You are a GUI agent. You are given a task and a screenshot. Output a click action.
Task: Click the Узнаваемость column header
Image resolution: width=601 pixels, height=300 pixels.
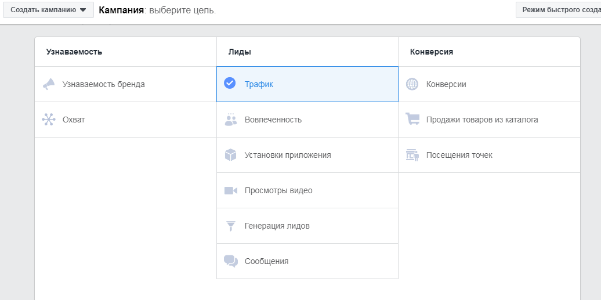tap(74, 52)
